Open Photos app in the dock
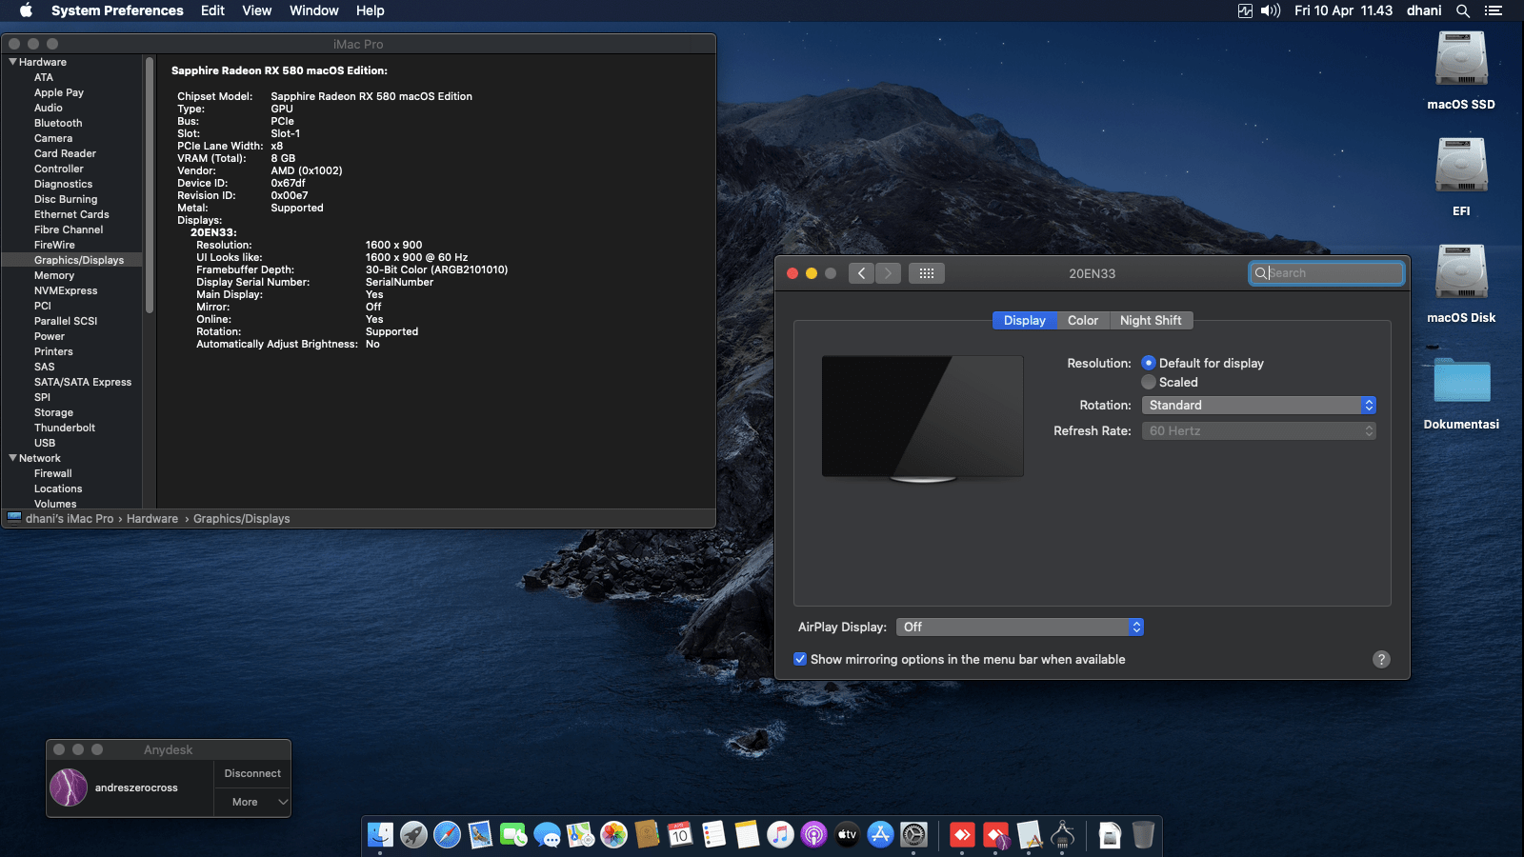 pos(613,835)
